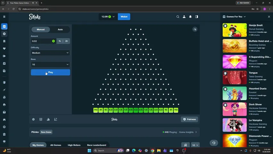Open Microsoft Edge from taskbar

pyautogui.click(x=134, y=150)
